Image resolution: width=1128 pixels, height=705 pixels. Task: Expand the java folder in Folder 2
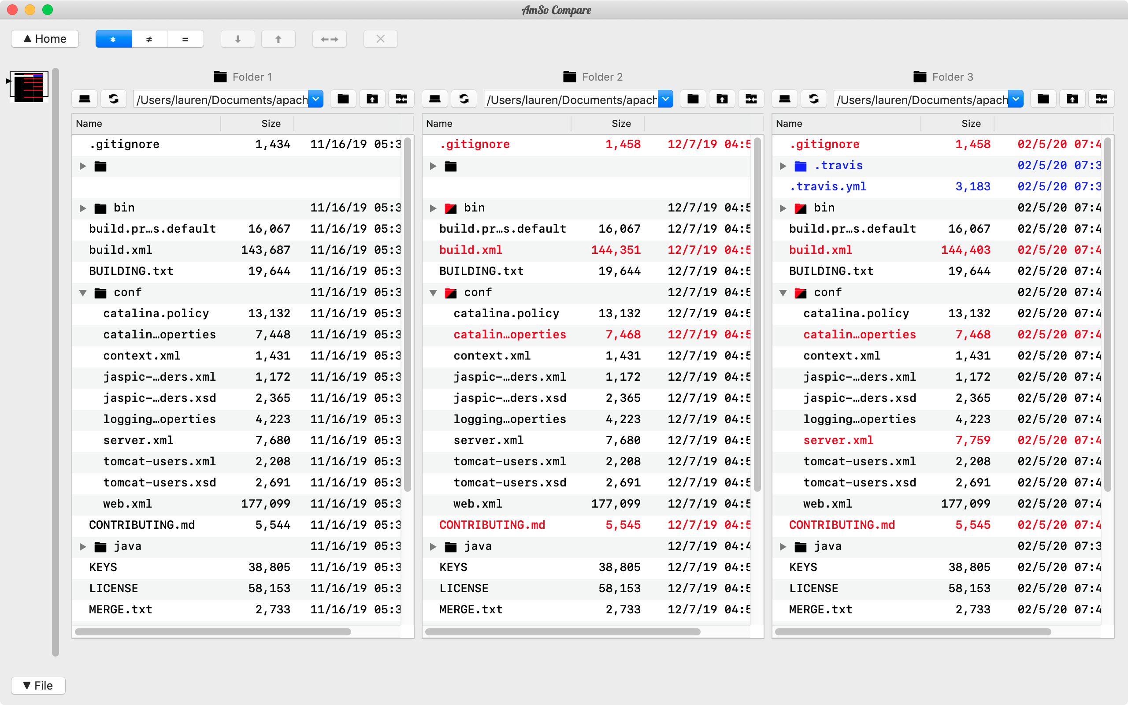tap(433, 546)
